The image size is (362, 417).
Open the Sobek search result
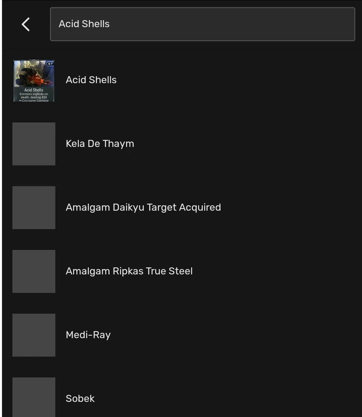point(80,398)
